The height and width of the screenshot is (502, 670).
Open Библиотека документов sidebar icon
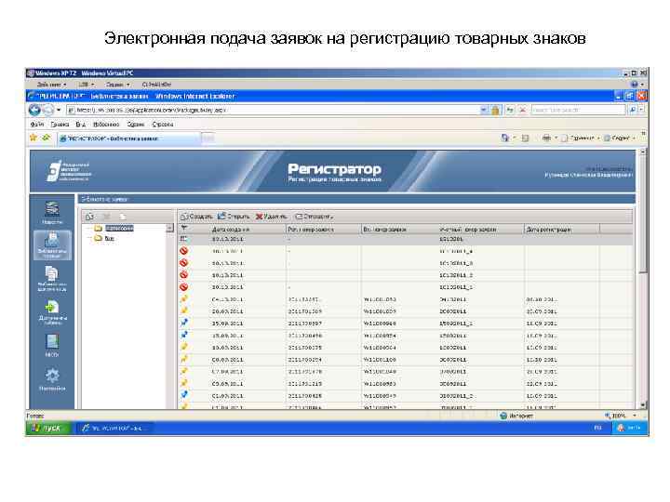[52, 278]
